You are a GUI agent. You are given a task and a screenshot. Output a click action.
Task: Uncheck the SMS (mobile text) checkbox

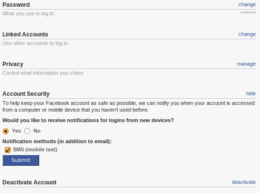click(x=8, y=150)
